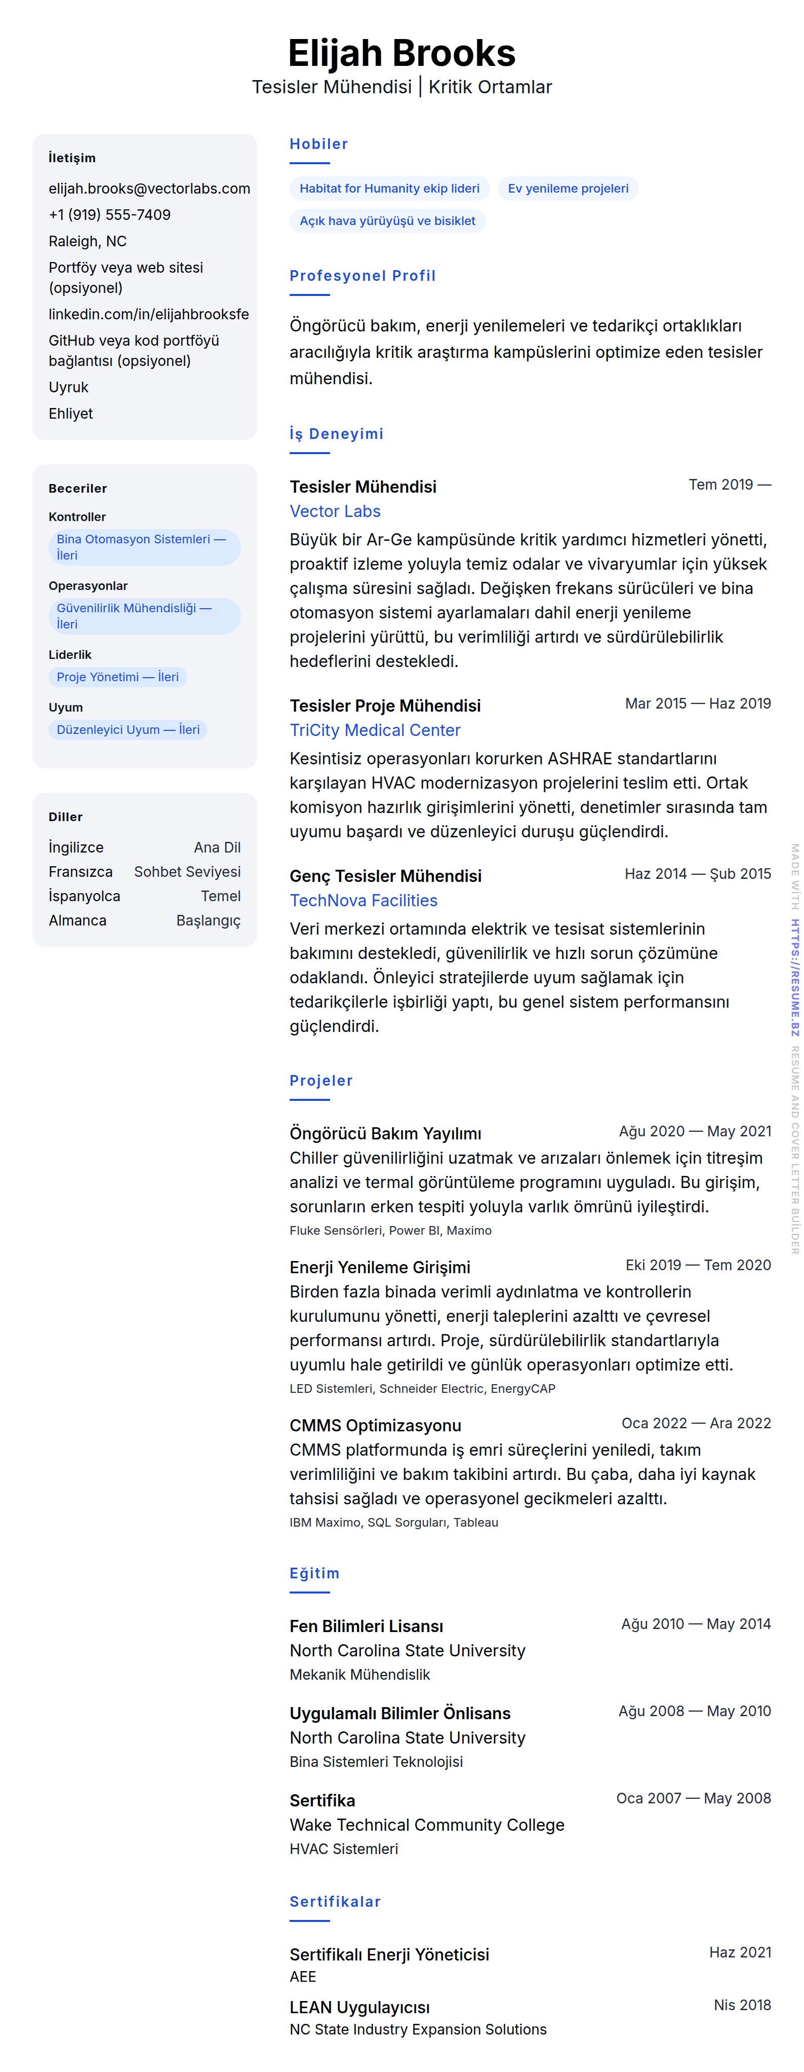
Task: Select the Açık hava yürüyüşü ve bisiklet tag
Action: [387, 220]
